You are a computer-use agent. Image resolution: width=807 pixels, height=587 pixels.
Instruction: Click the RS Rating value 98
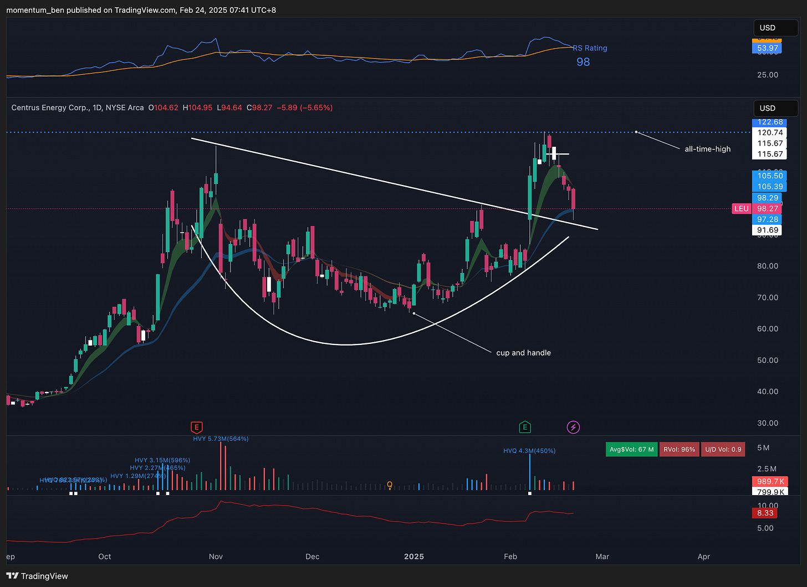583,62
